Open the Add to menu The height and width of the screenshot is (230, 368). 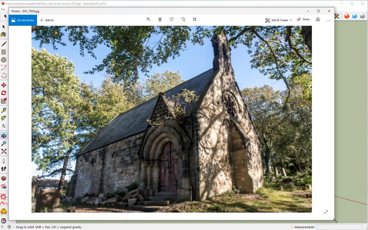(x=47, y=20)
